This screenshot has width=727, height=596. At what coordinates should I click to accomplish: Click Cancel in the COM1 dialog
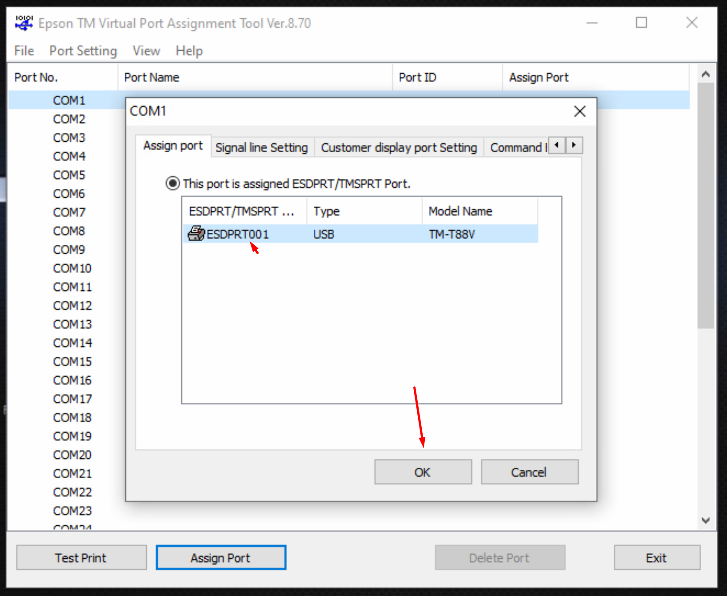coord(530,472)
